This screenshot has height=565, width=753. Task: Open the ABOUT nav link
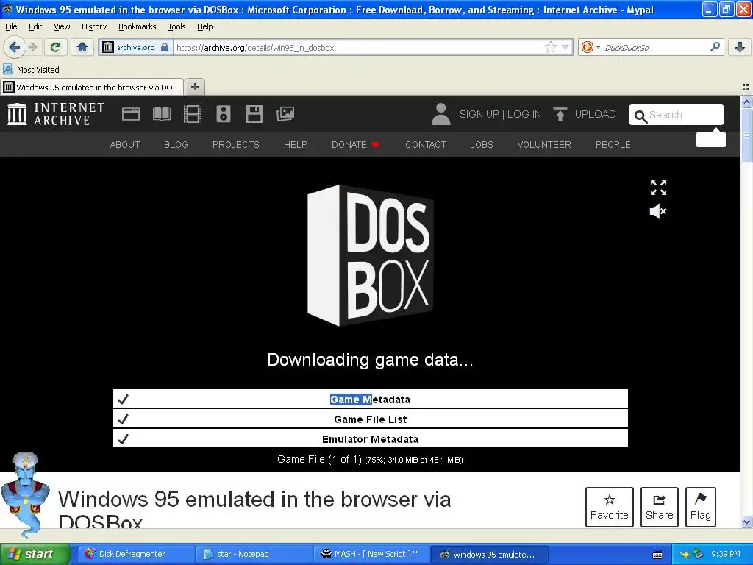(125, 145)
